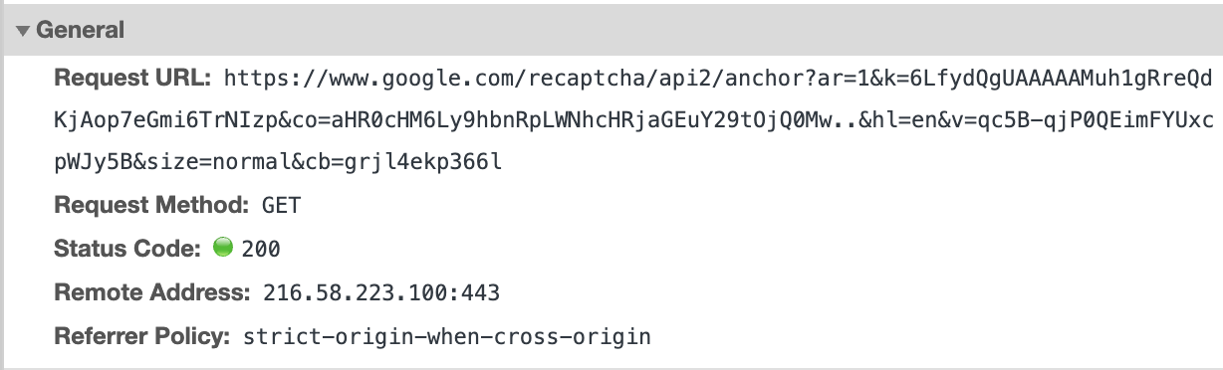Select the Request URL label
This screenshot has height=370, width=1223.
132,78
